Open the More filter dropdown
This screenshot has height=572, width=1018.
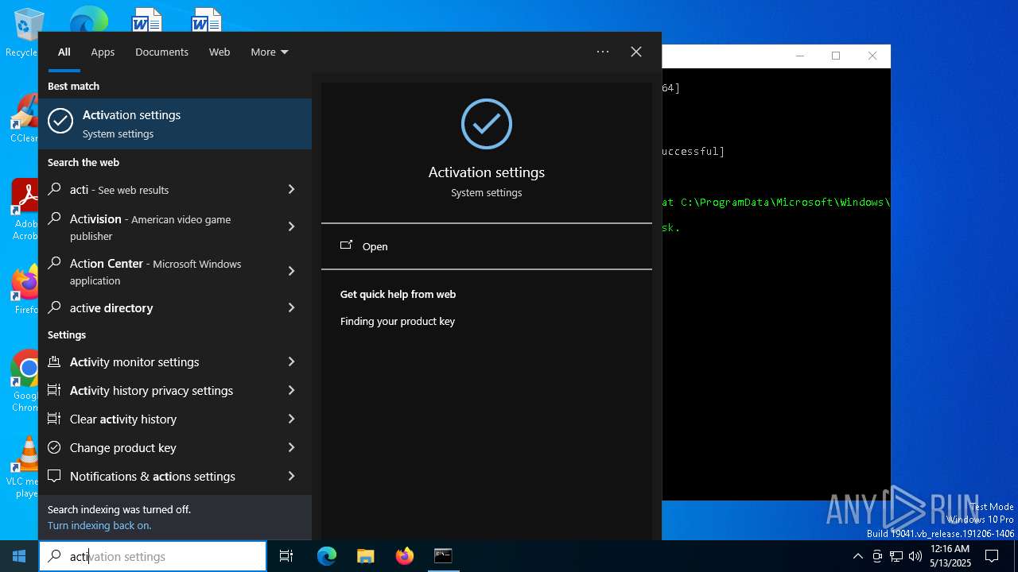point(270,52)
